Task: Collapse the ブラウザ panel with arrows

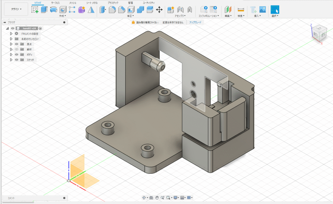Action: coord(4,22)
